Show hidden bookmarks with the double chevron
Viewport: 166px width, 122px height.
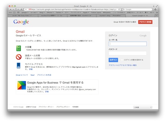(x=157, y=13)
